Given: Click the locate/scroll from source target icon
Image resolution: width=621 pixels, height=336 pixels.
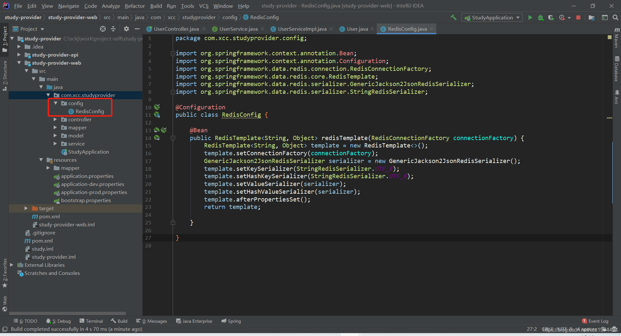Looking at the screenshot, I should pos(103,29).
